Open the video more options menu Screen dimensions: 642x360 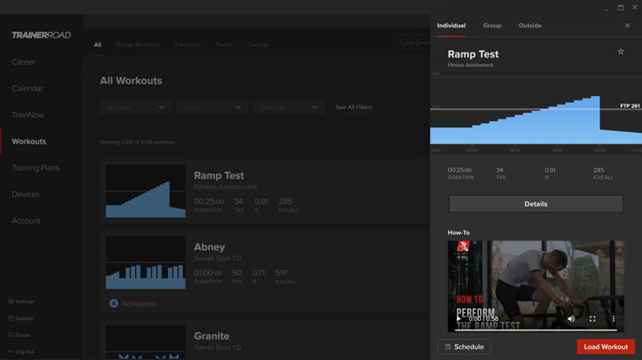pos(614,319)
